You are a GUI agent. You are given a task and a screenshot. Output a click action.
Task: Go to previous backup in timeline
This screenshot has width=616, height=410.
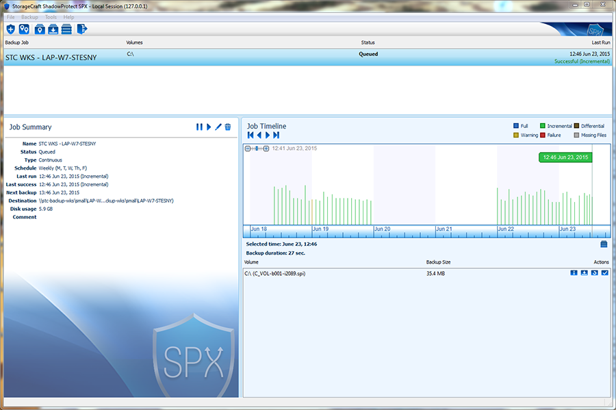(259, 135)
